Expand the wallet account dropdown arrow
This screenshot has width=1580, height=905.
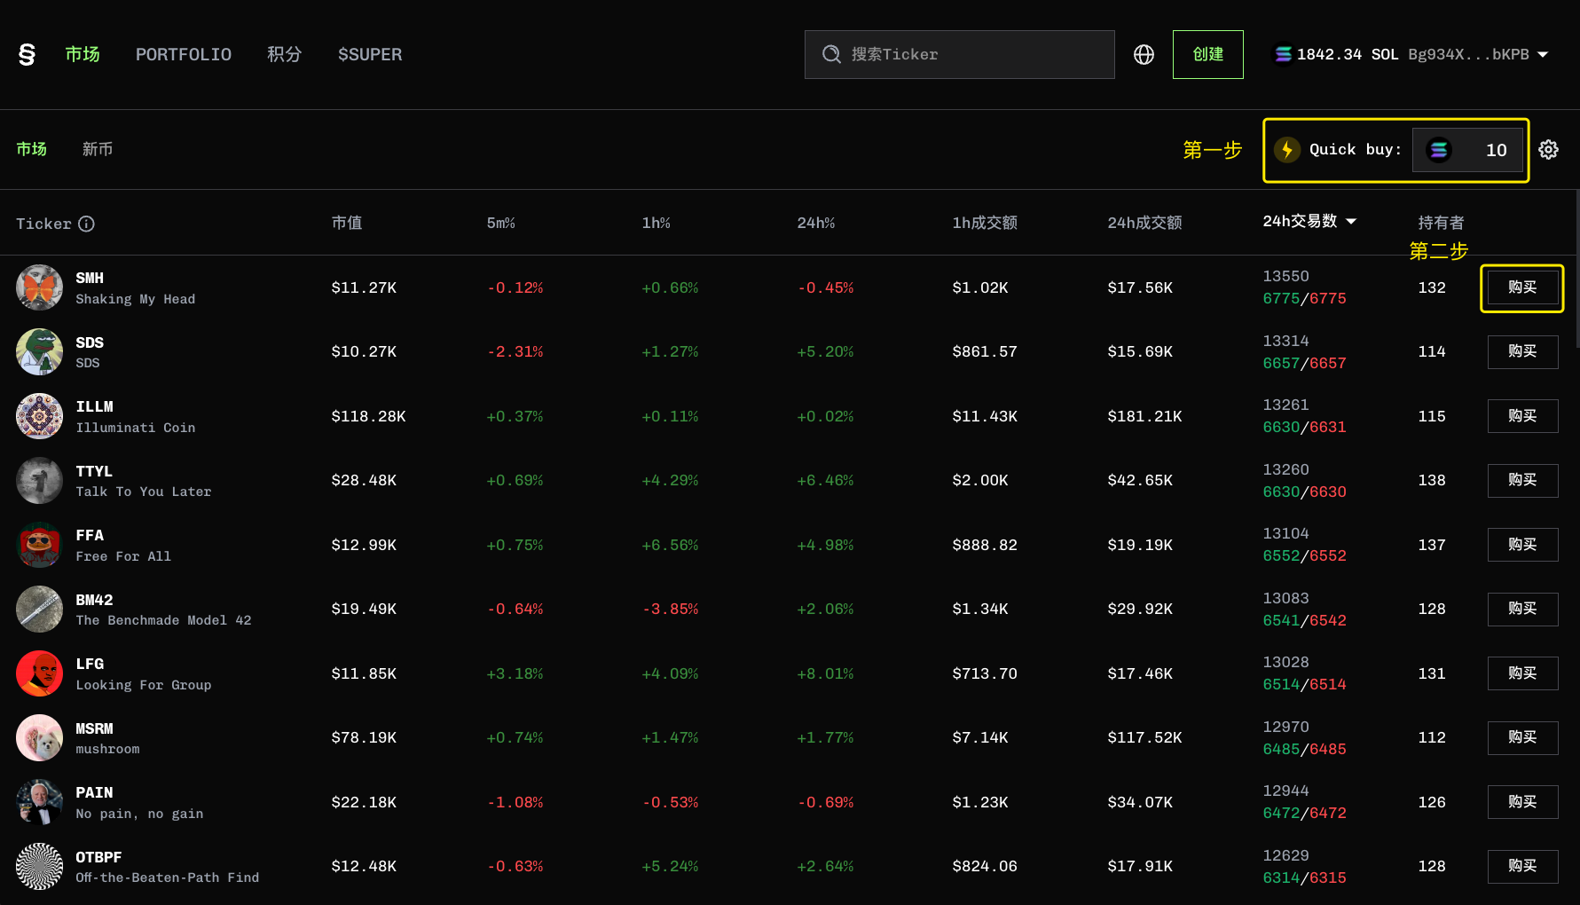(x=1543, y=55)
